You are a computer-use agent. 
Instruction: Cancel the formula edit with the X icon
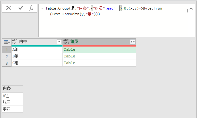[9, 8]
